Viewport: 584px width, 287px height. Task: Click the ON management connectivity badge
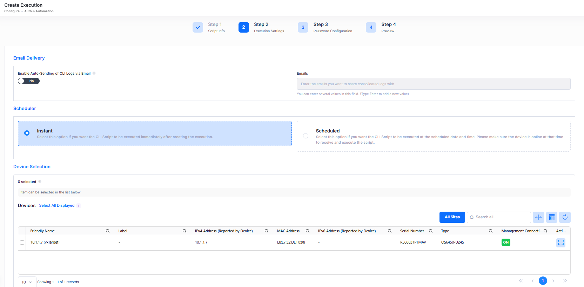click(x=506, y=242)
